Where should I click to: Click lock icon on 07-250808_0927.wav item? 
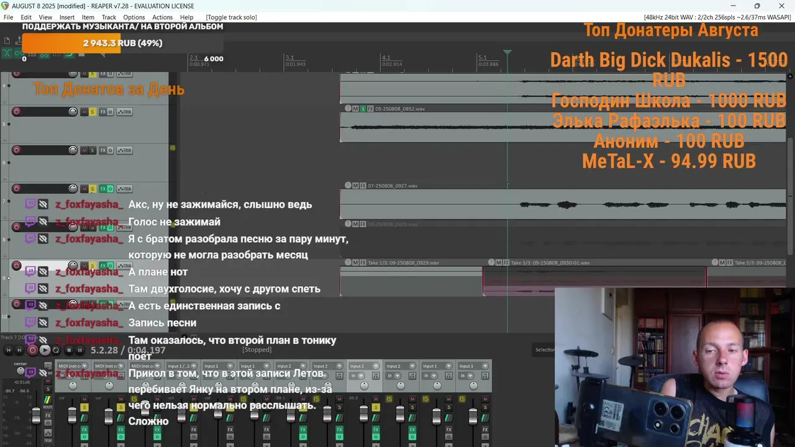(348, 186)
